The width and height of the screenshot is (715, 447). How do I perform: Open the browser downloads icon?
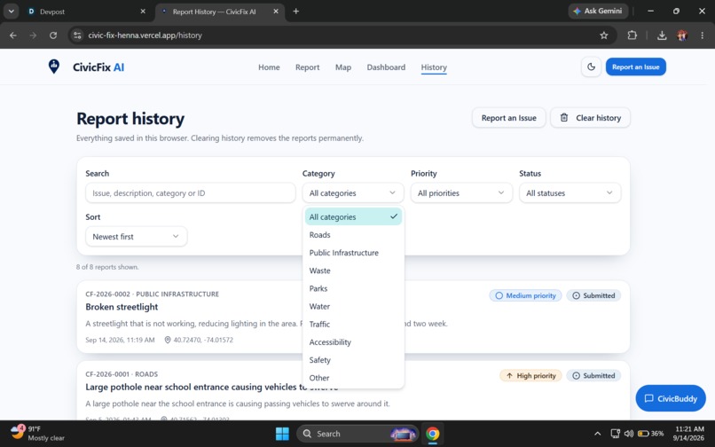(x=662, y=35)
